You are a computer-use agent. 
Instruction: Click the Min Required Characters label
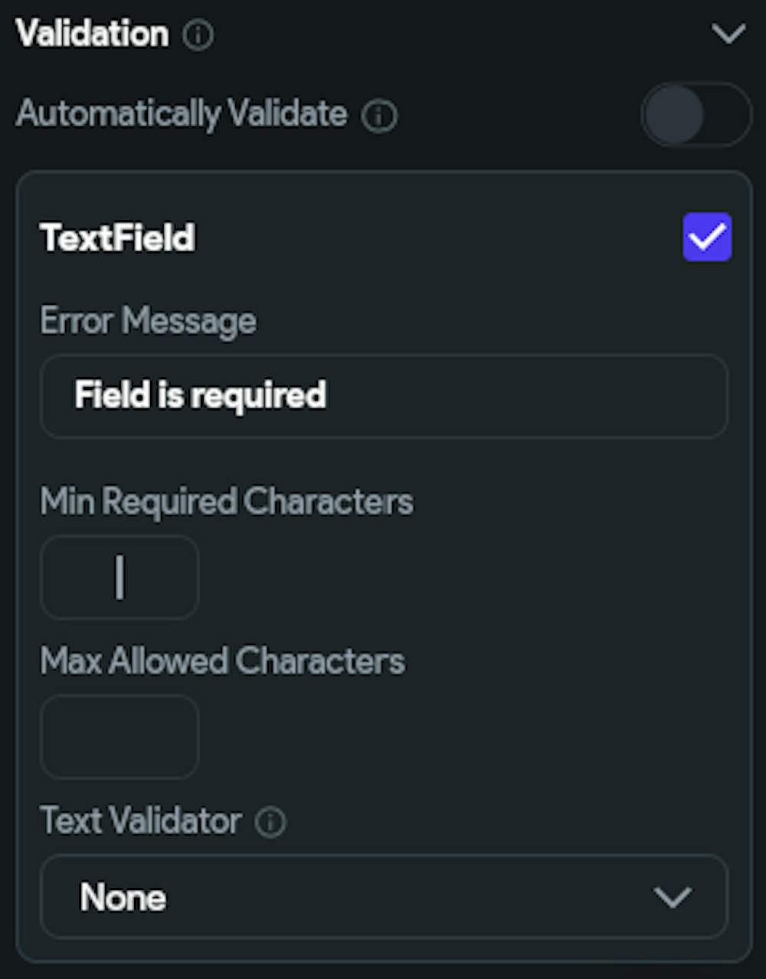pyautogui.click(x=226, y=502)
